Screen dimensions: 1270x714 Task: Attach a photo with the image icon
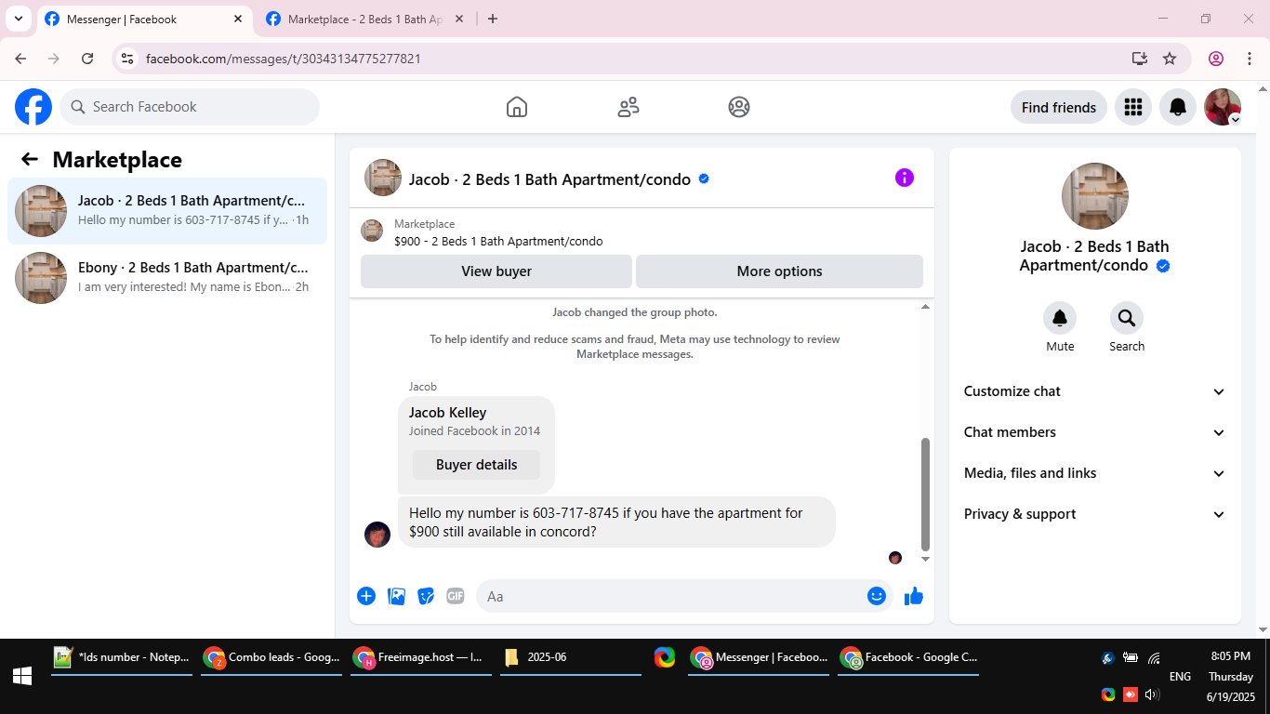(x=396, y=596)
